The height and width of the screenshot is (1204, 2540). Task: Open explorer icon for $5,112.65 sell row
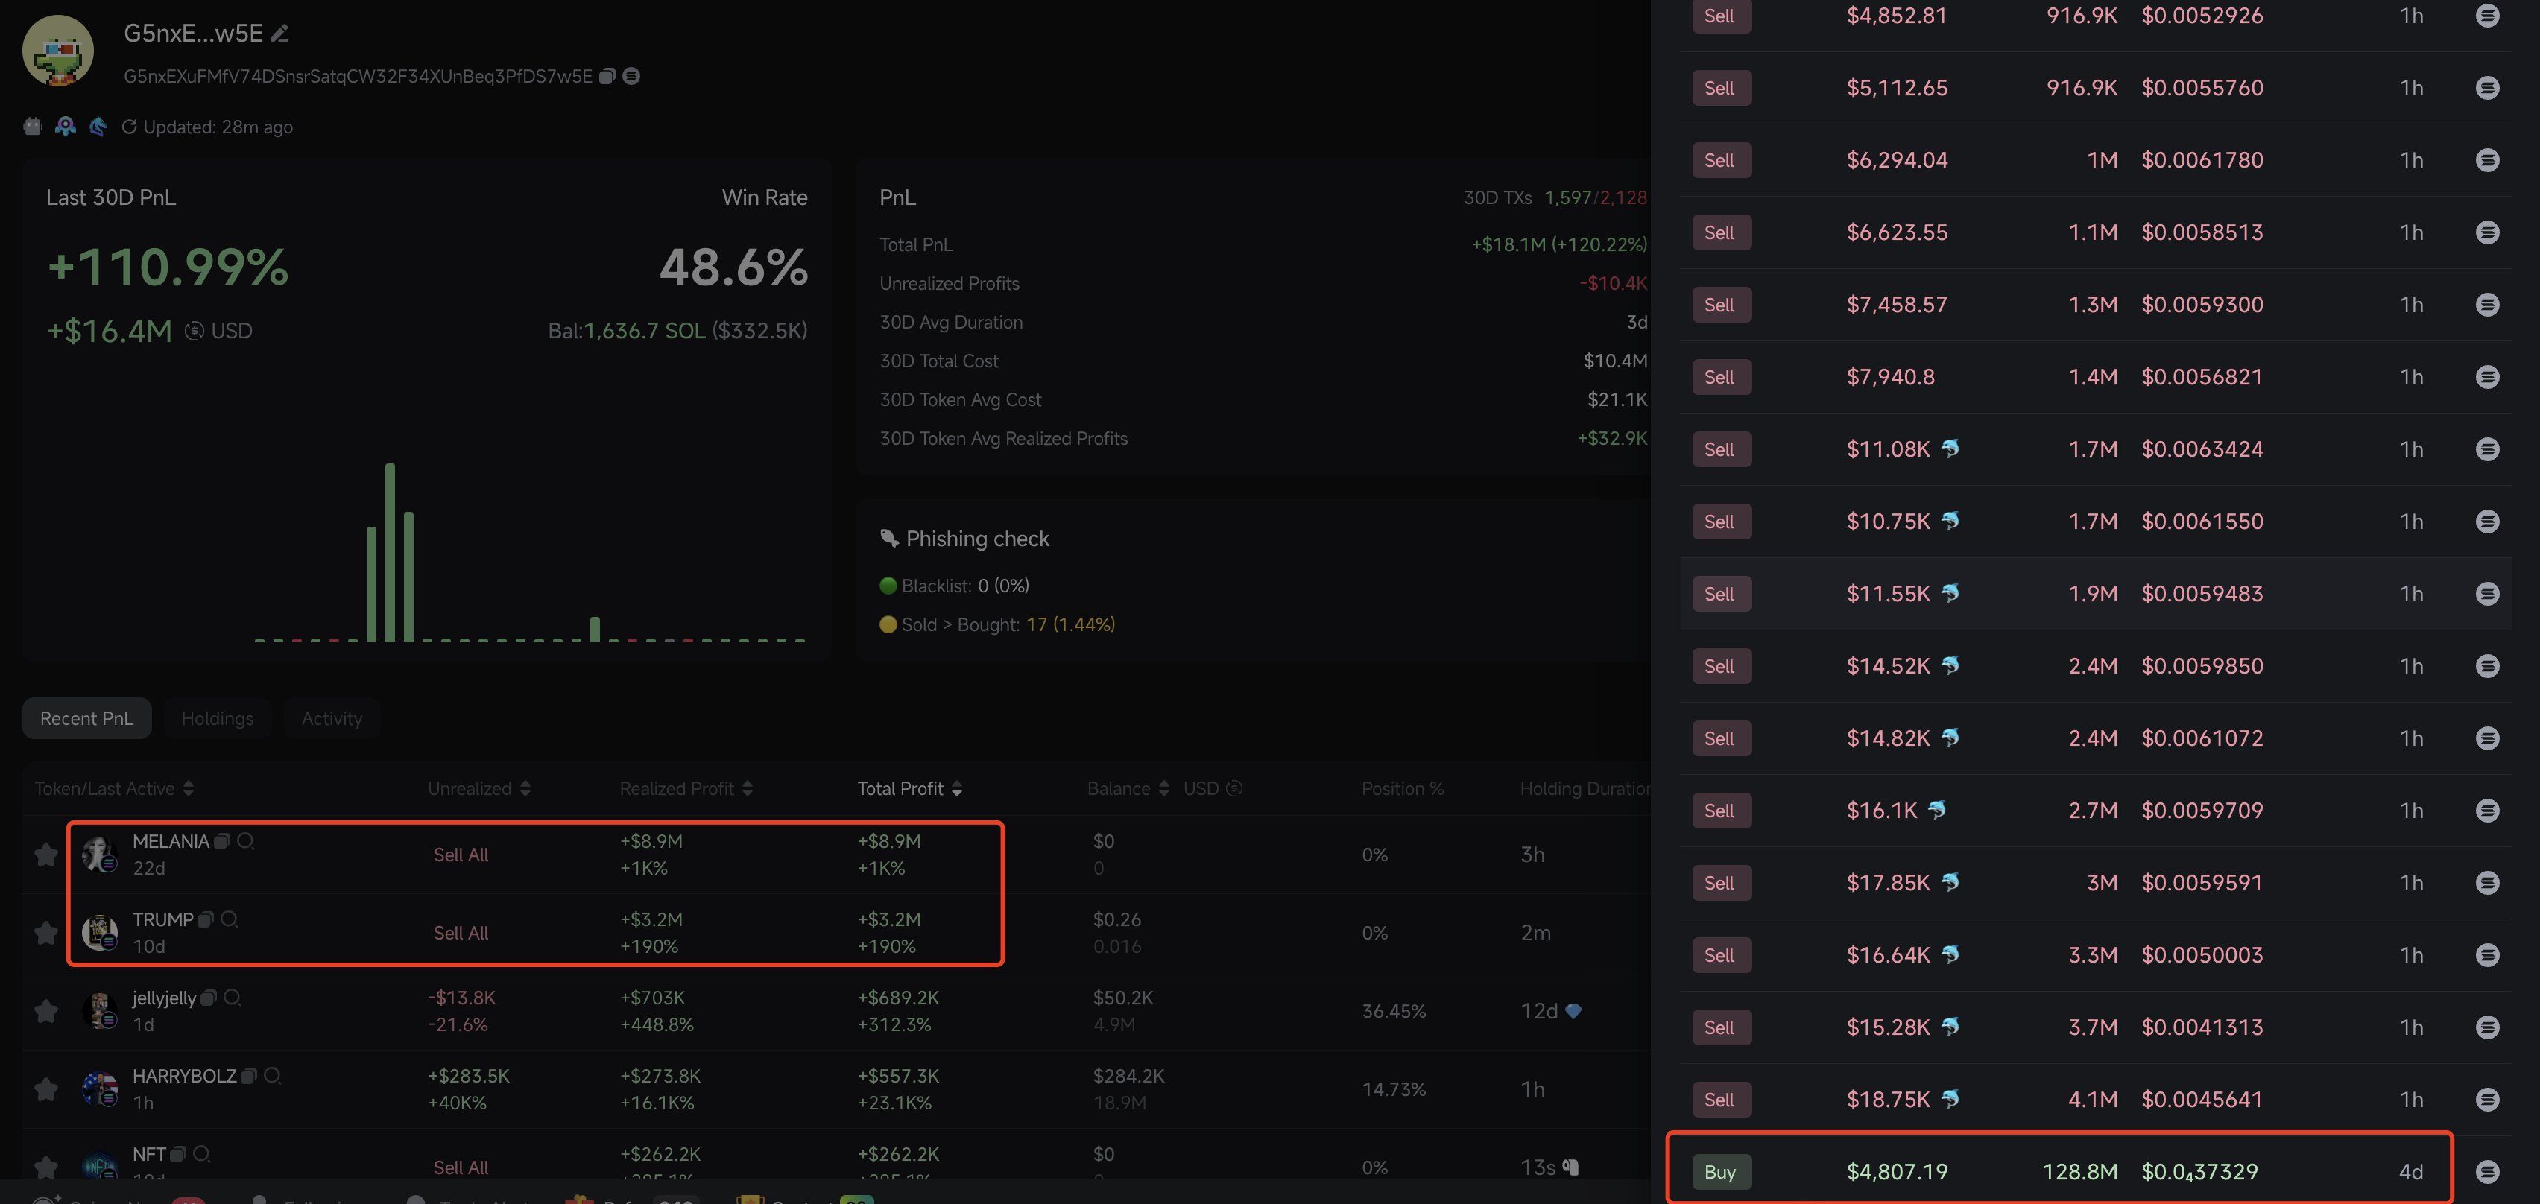coord(2487,88)
